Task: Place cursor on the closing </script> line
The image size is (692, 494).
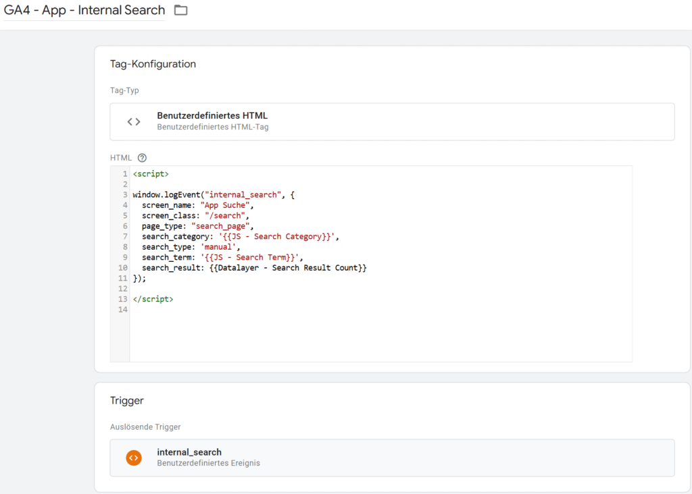Action: (153, 299)
